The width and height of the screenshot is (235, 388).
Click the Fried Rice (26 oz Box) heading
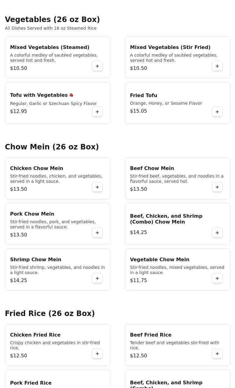[50, 314]
